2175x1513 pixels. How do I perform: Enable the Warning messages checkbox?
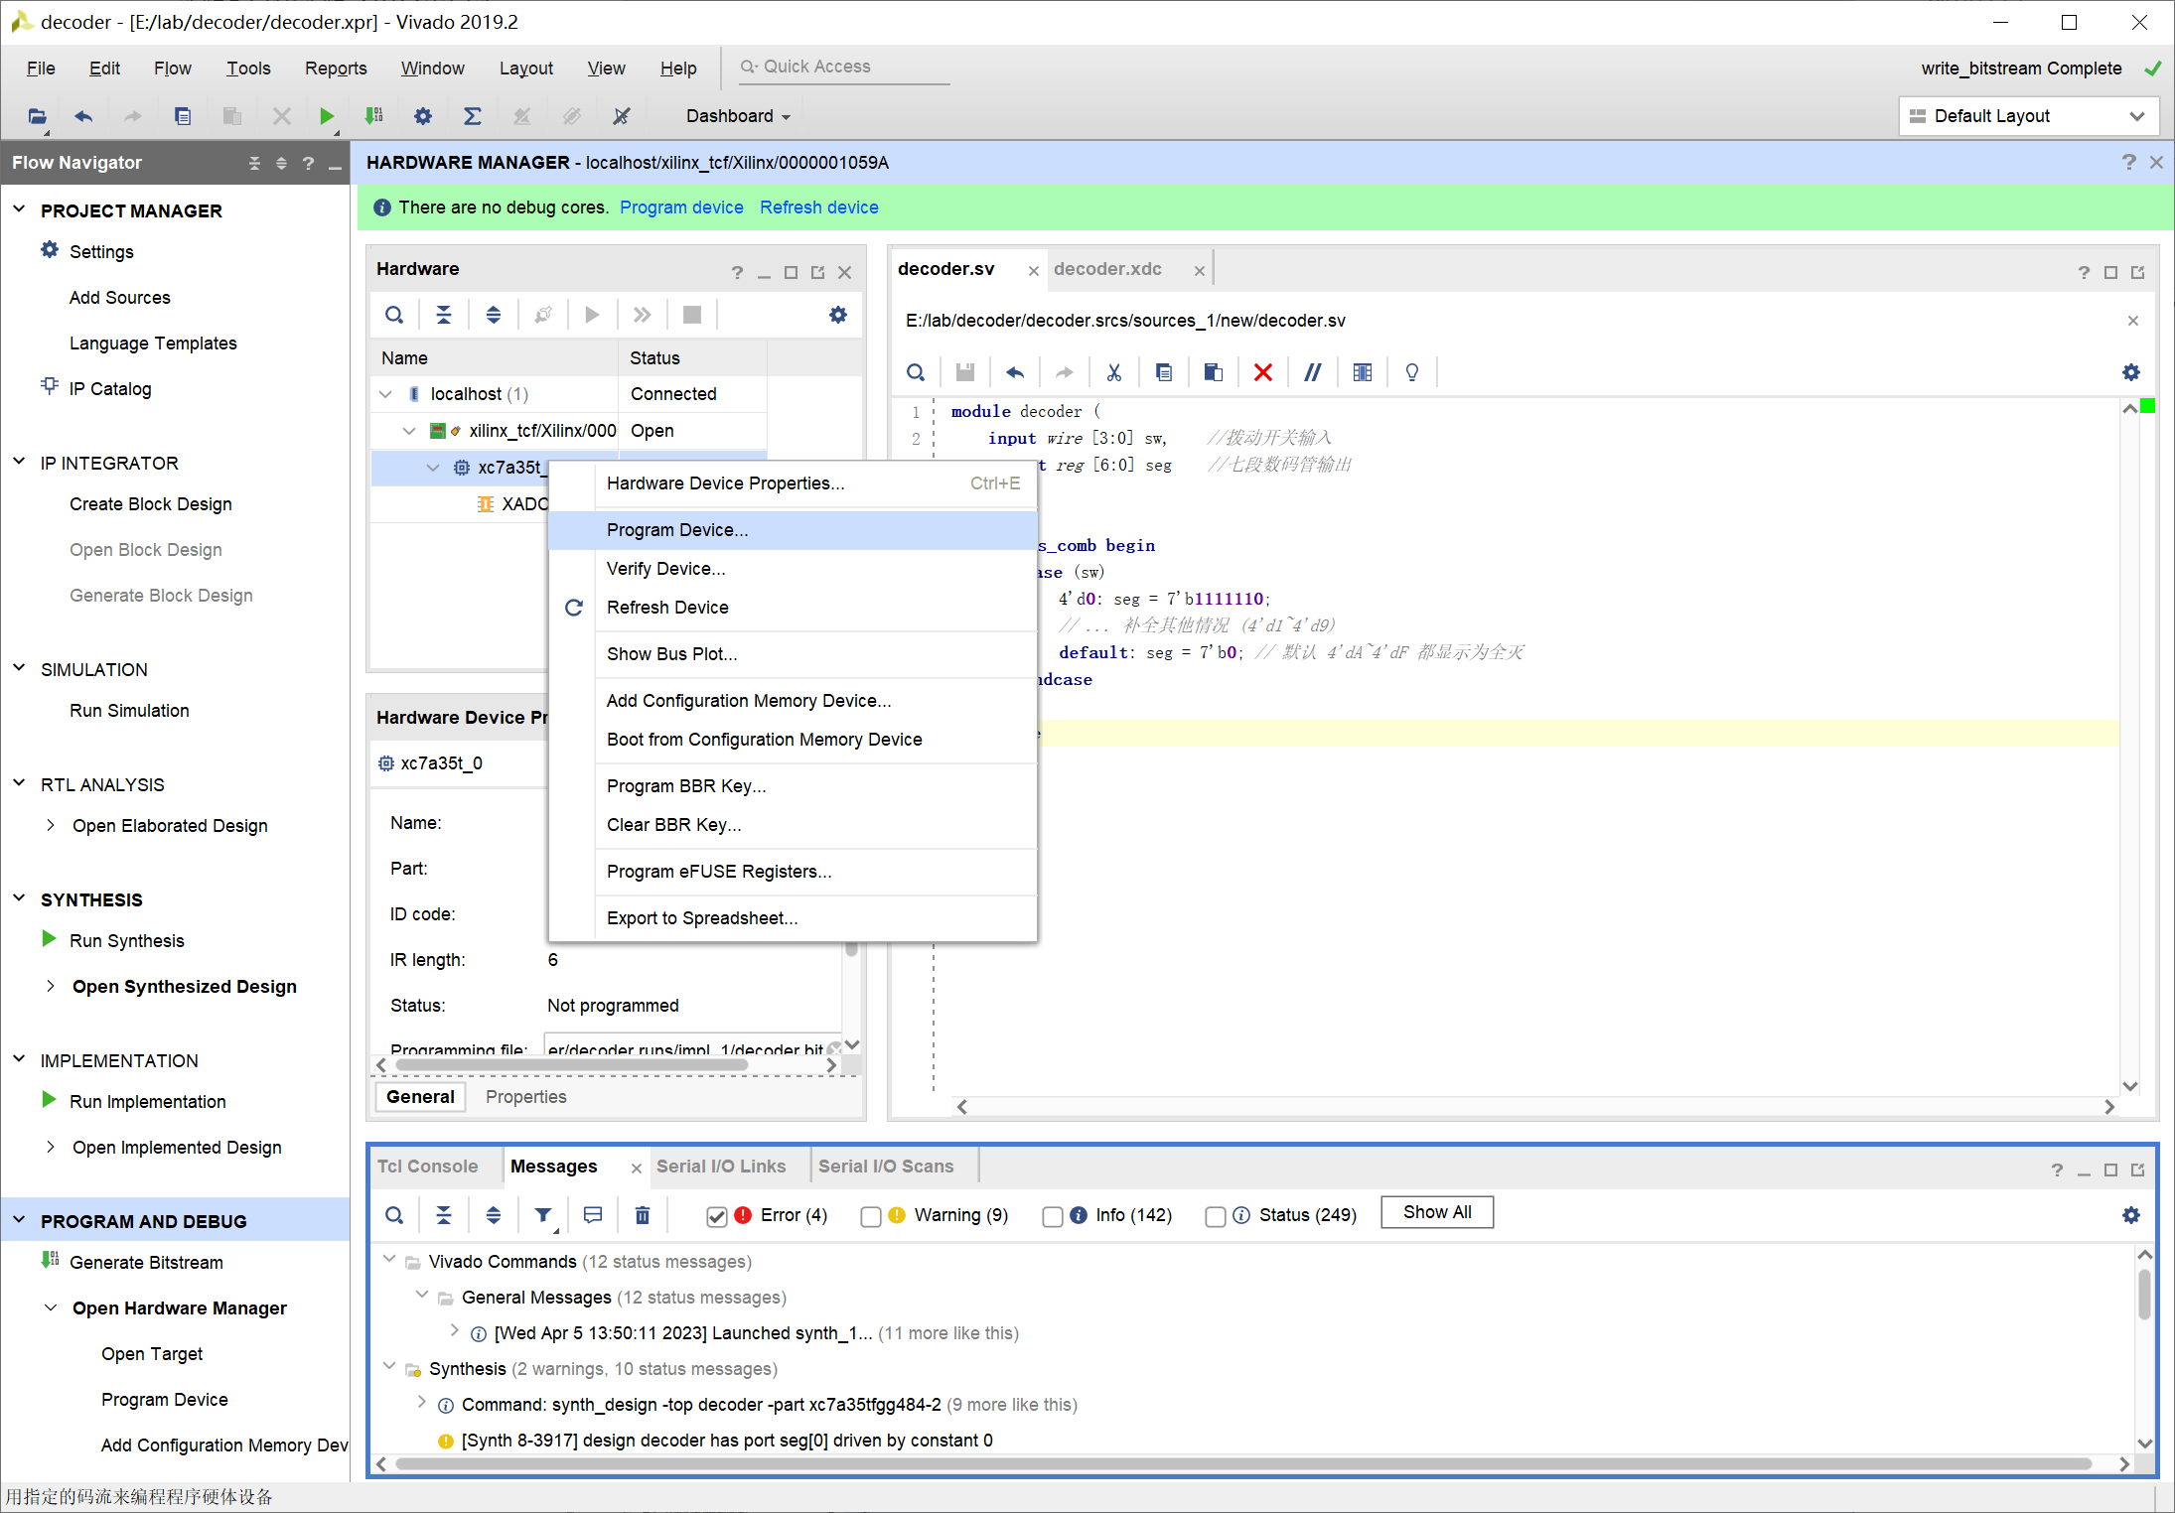point(871,1216)
